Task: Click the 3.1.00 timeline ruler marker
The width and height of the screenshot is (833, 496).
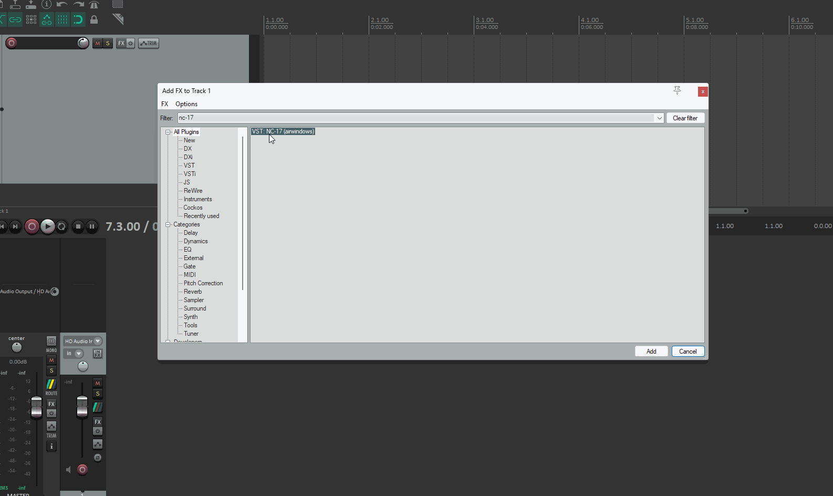Action: [485, 20]
